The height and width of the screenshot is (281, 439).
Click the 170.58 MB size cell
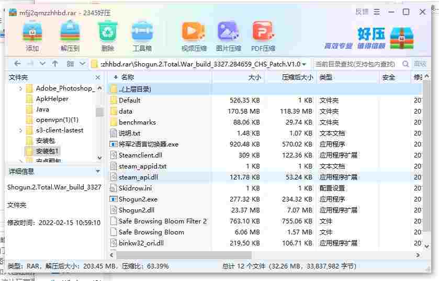244,111
